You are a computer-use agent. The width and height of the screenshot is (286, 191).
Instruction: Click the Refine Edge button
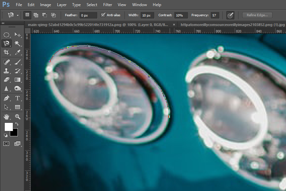(x=257, y=15)
